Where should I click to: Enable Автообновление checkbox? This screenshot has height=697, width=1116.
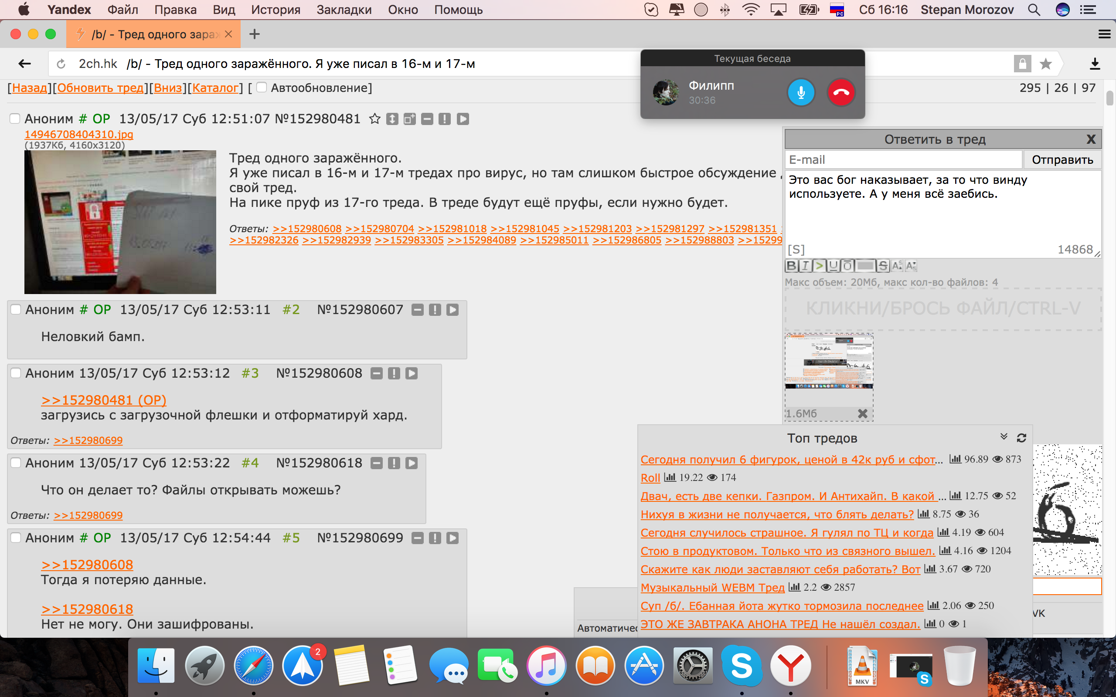click(262, 88)
